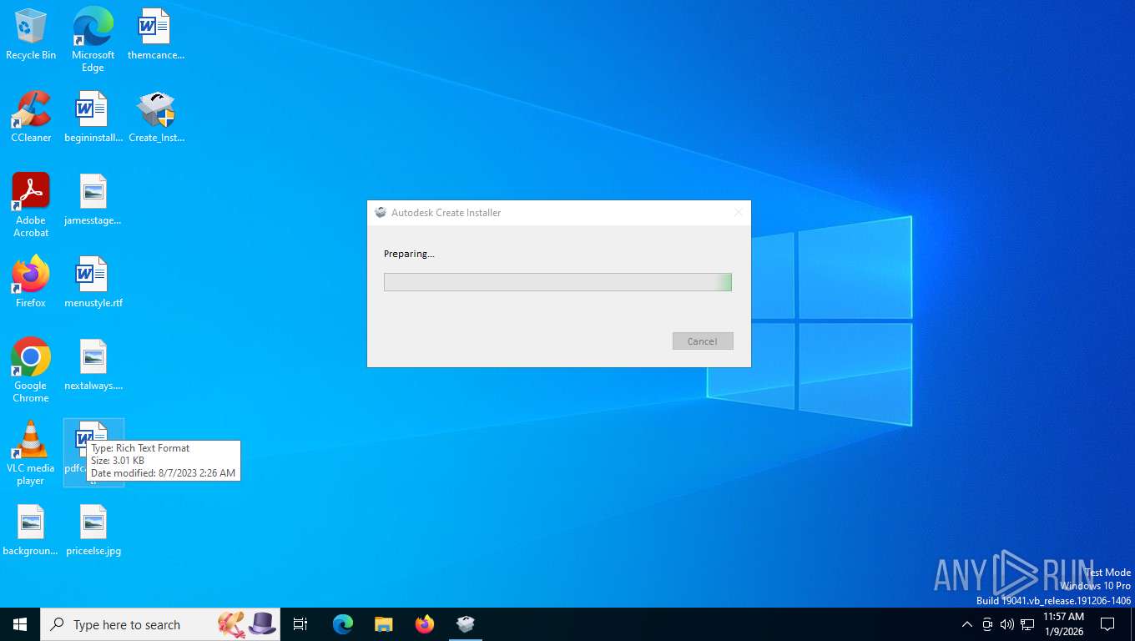Select the priceelse.jpg file
The width and height of the screenshot is (1135, 641).
93,529
